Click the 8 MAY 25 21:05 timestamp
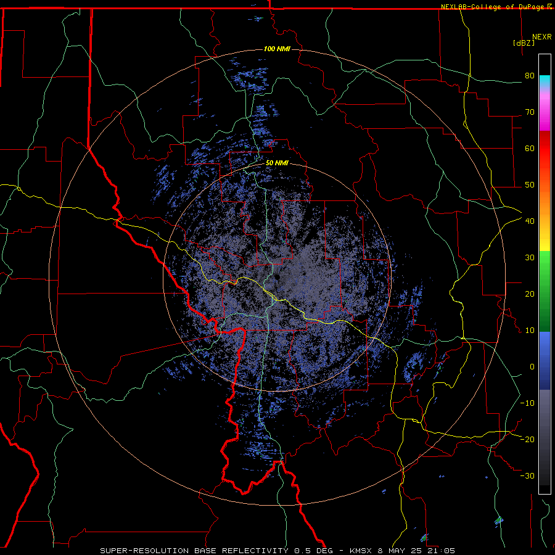 pyautogui.click(x=417, y=551)
